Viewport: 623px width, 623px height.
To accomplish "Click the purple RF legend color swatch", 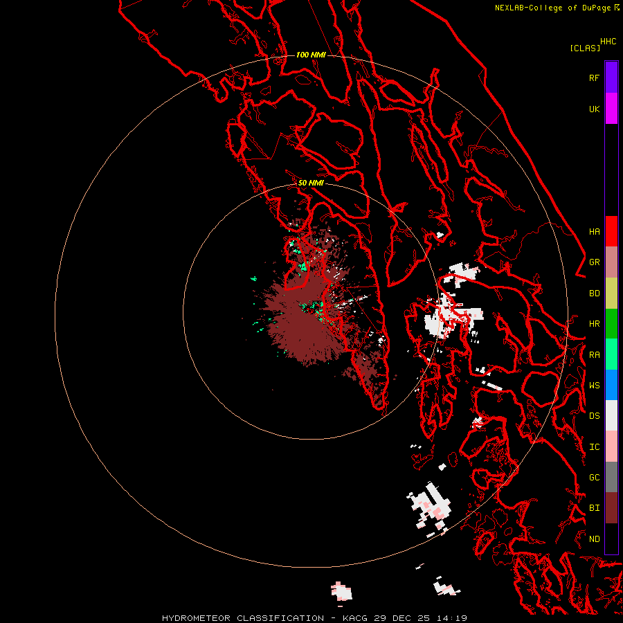I will pyautogui.click(x=611, y=78).
